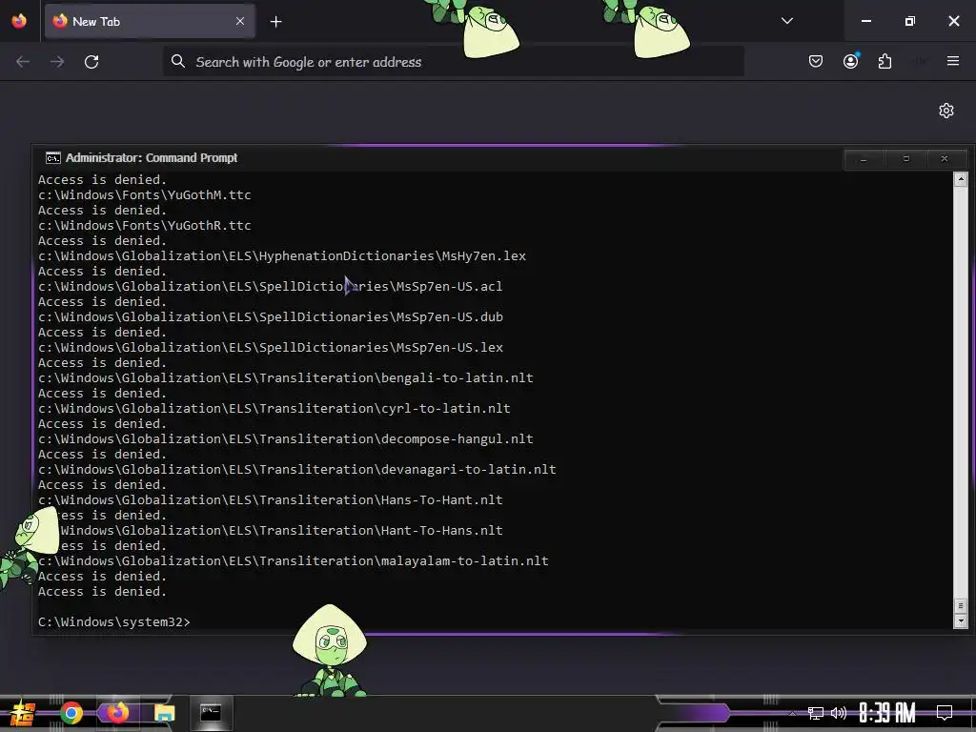This screenshot has height=732, width=976.
Task: Open the Start menu button on taskbar
Action: click(23, 713)
